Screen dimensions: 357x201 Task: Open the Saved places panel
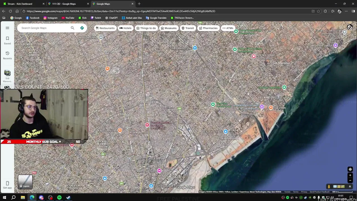coord(7,40)
